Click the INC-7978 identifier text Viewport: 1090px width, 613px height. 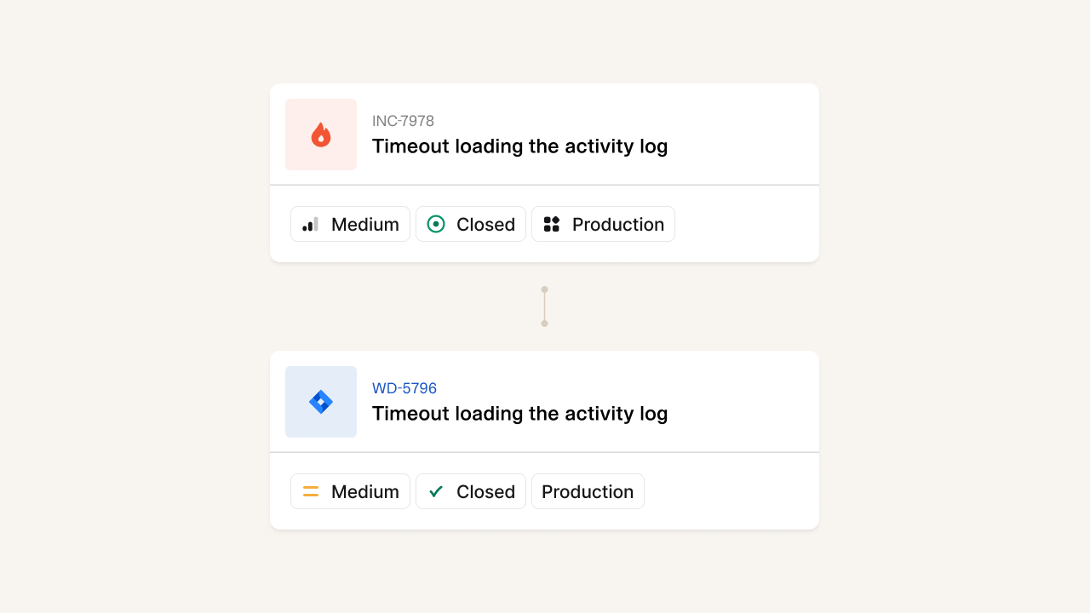point(402,121)
